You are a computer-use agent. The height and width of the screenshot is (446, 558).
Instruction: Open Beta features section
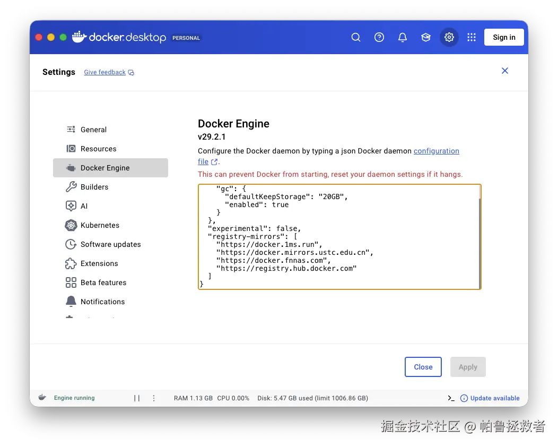[111, 282]
